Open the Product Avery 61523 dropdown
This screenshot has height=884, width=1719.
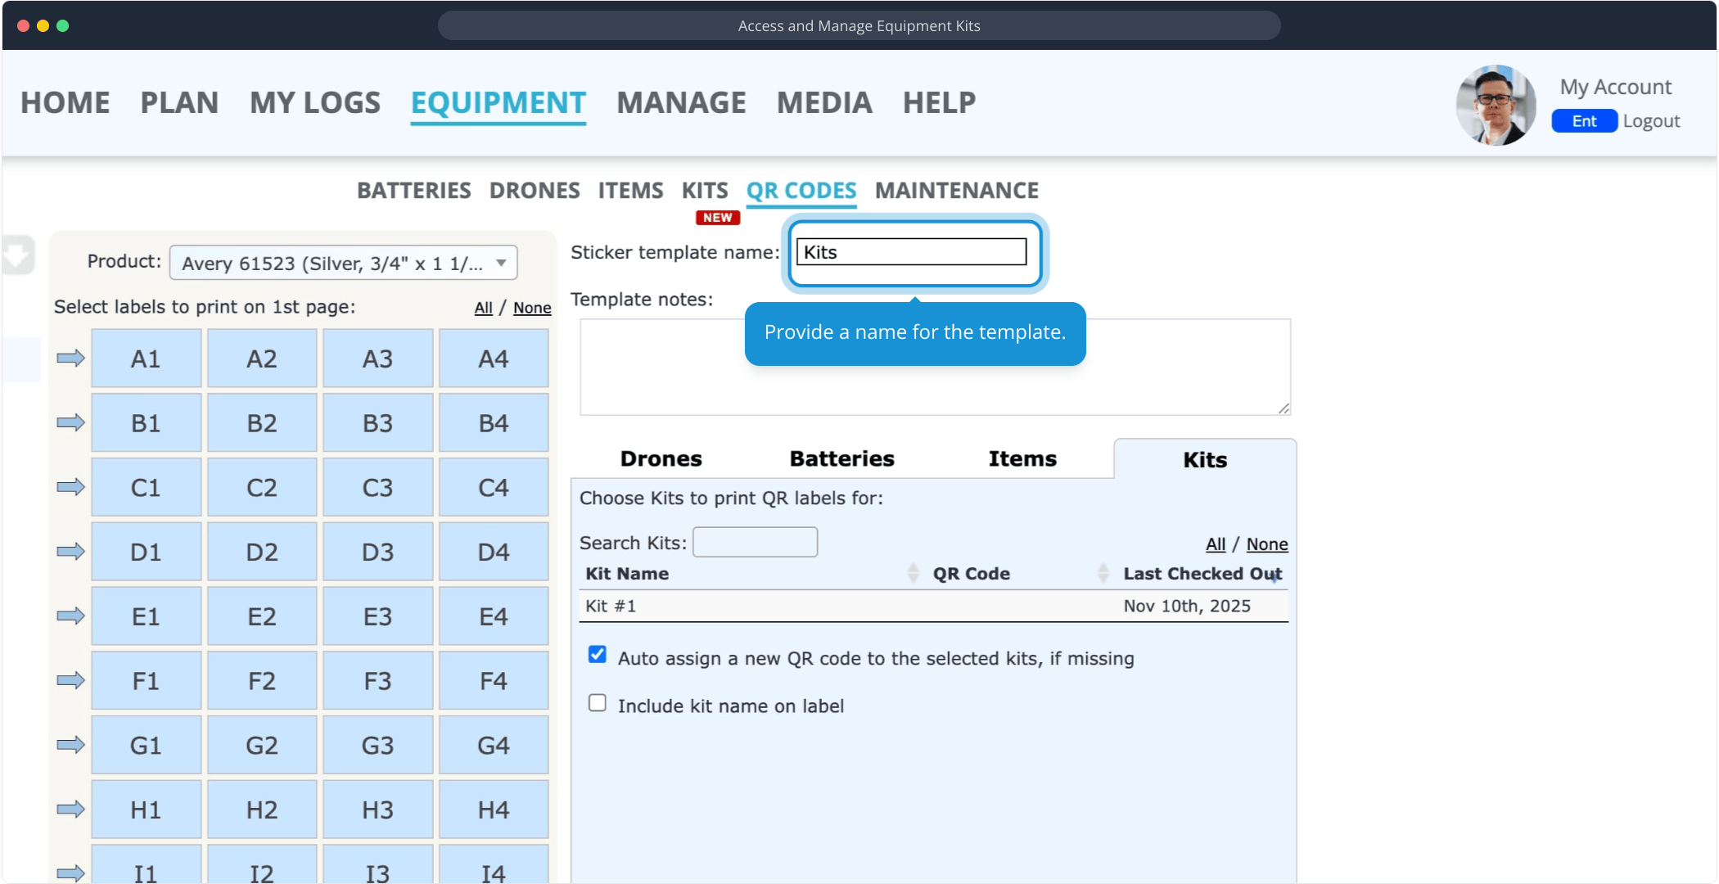pyautogui.click(x=343, y=263)
